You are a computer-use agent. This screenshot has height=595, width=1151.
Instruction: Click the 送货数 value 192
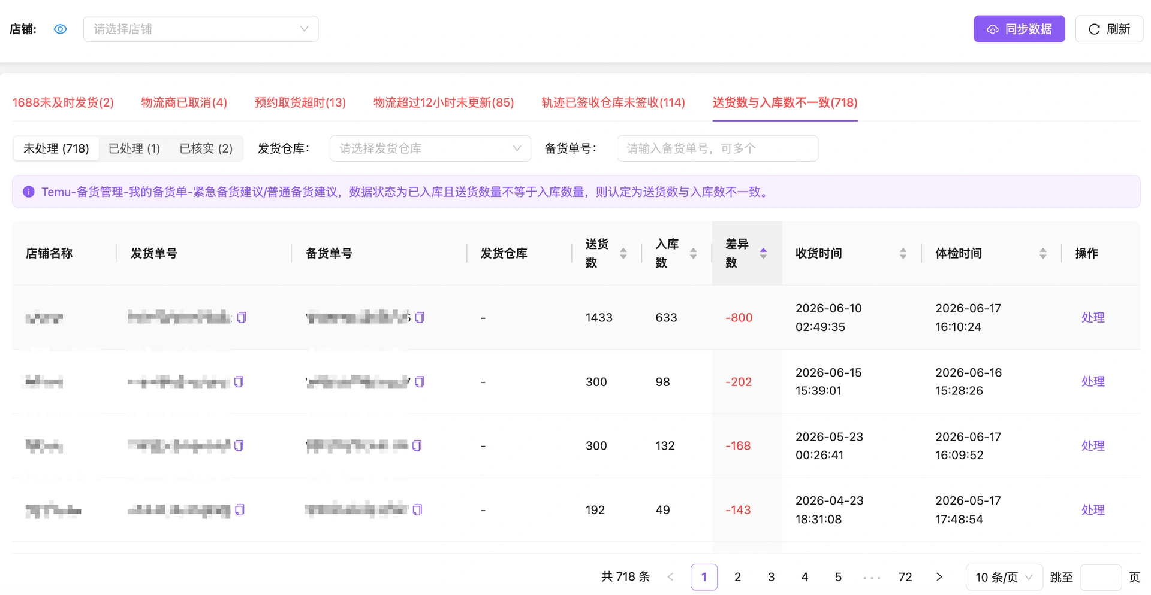click(x=595, y=509)
